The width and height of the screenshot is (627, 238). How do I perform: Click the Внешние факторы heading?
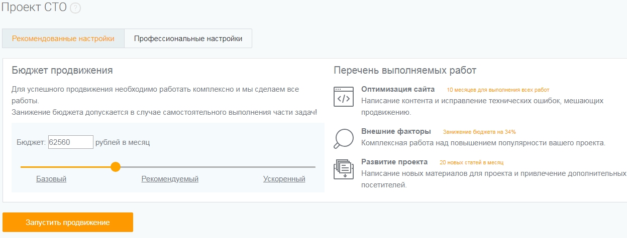tap(396, 131)
